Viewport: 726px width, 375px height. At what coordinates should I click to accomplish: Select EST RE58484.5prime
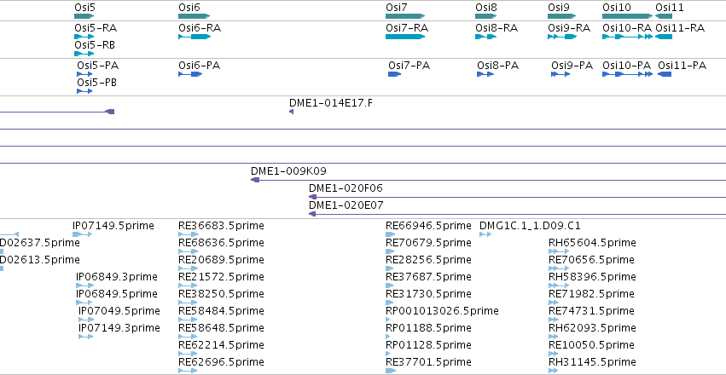pyautogui.click(x=188, y=320)
